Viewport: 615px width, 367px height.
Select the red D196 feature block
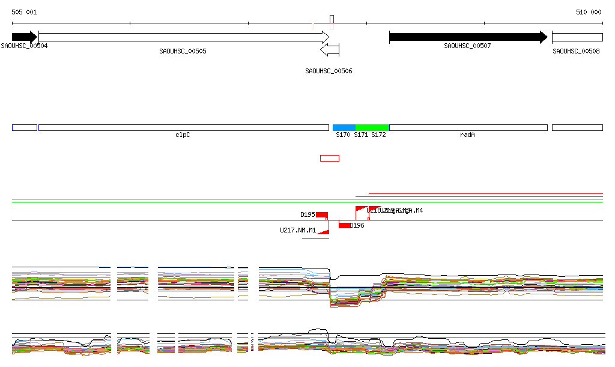tap(344, 225)
